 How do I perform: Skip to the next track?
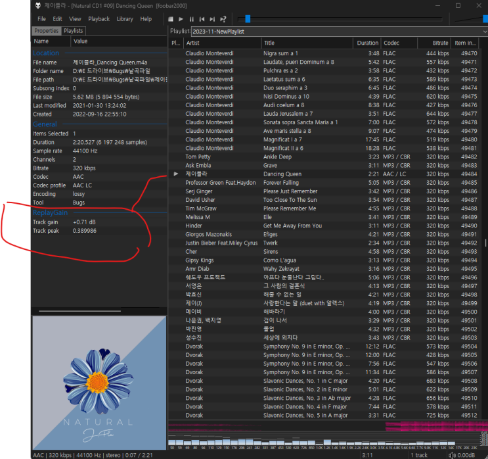(x=212, y=19)
